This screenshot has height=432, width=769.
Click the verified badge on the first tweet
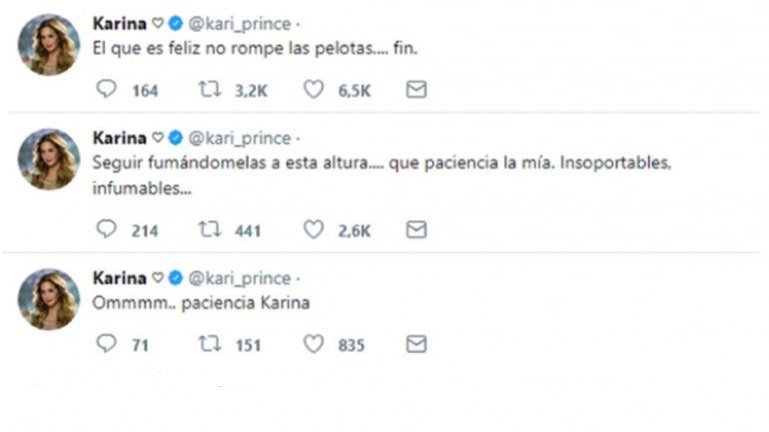(176, 23)
